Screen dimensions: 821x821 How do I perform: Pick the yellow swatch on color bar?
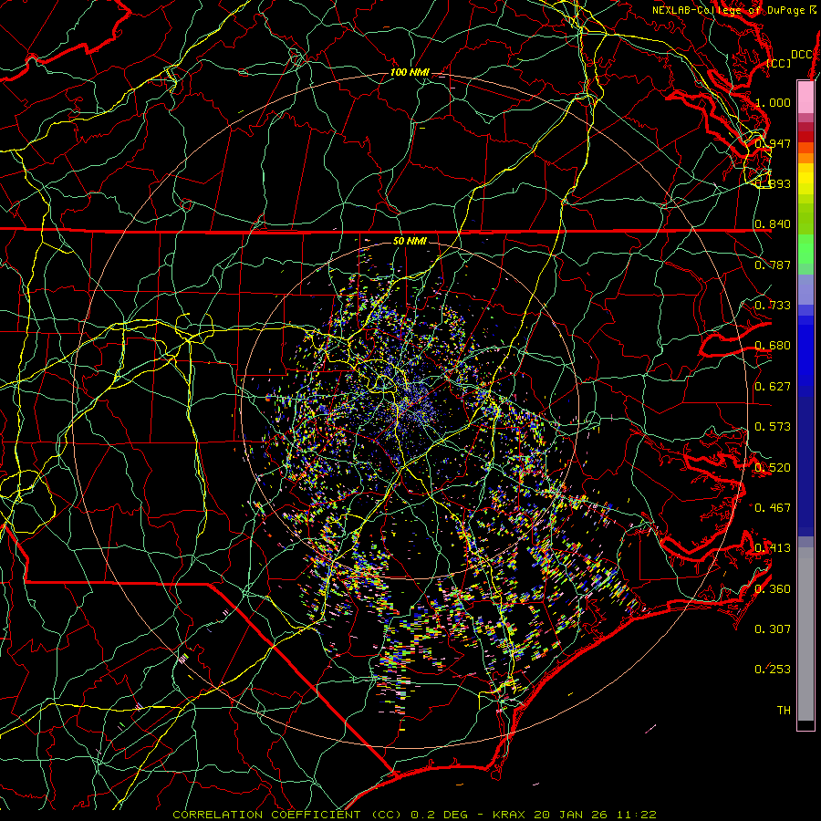point(805,179)
